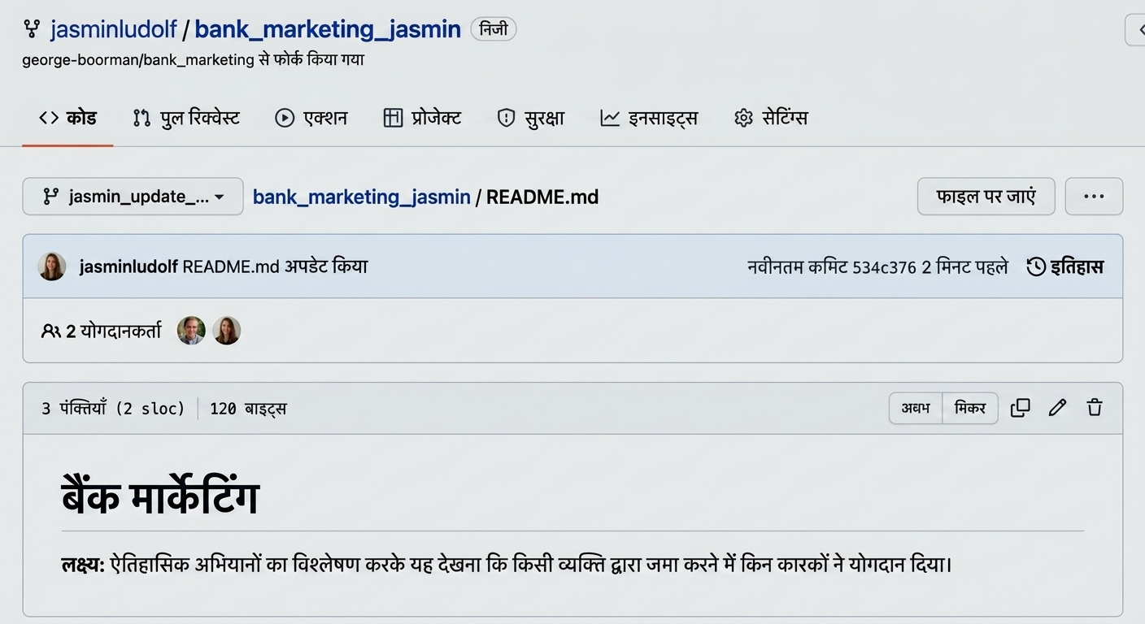
Task: Edit file with the pencil icon
Action: point(1057,408)
